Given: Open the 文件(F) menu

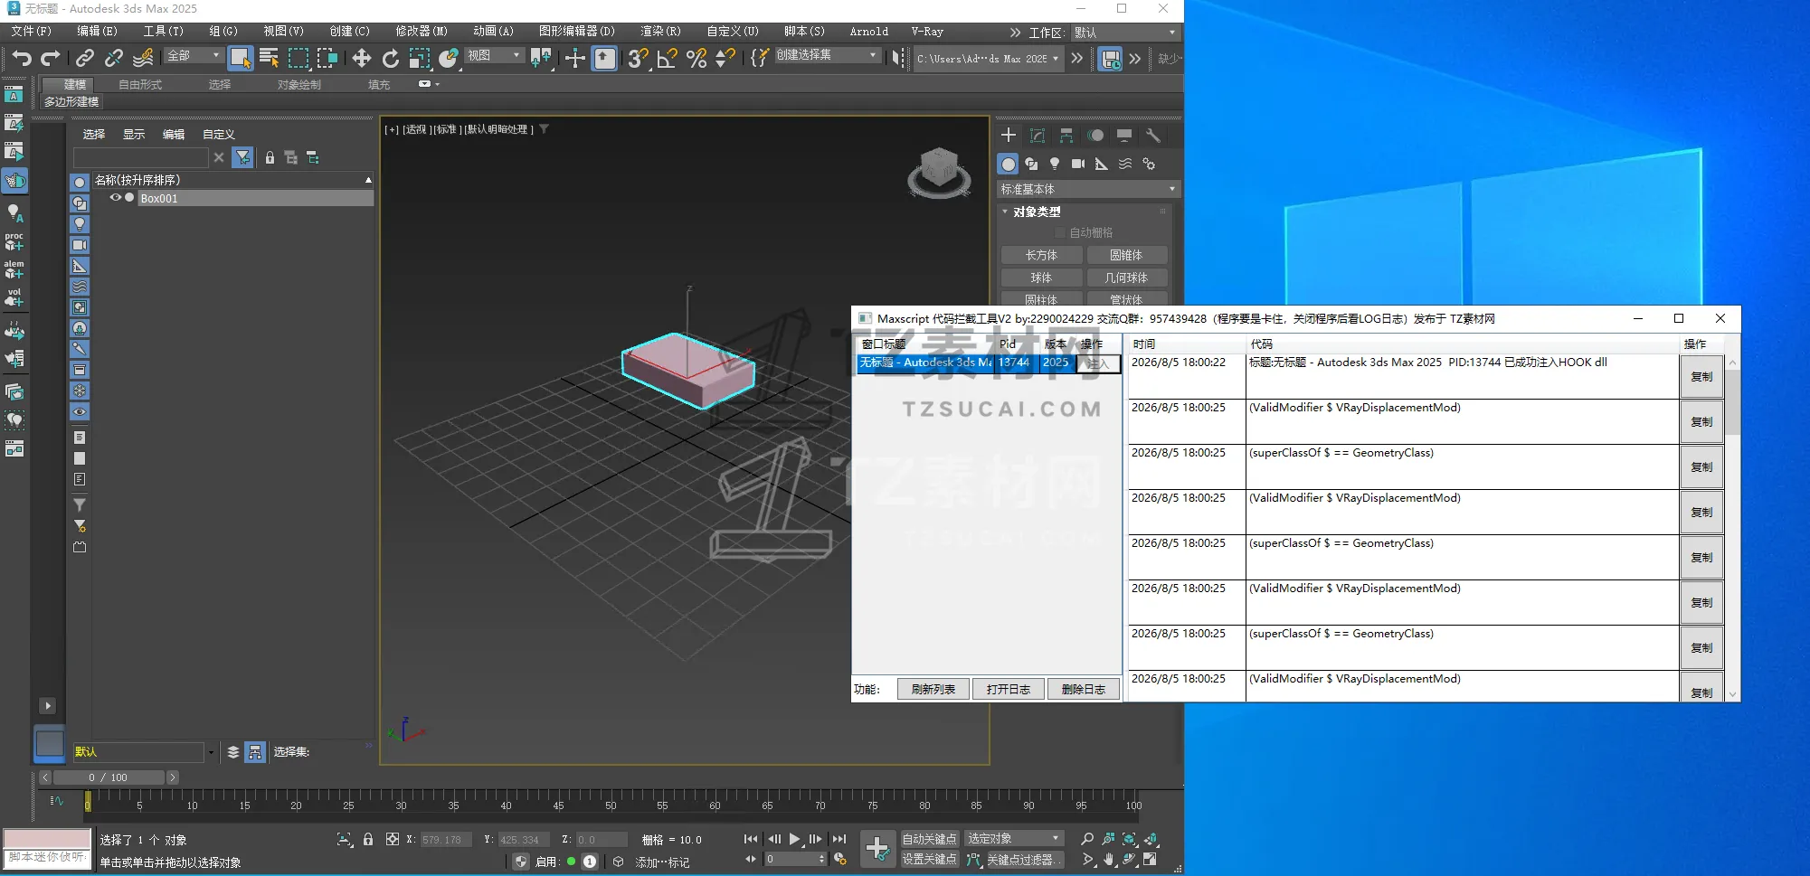Looking at the screenshot, I should [x=31, y=31].
